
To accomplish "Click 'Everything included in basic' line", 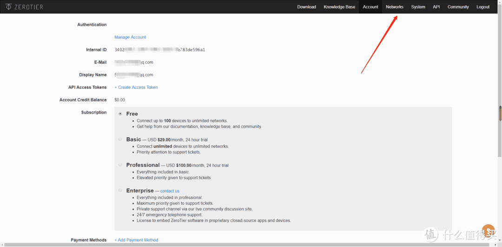I will click(x=163, y=172).
